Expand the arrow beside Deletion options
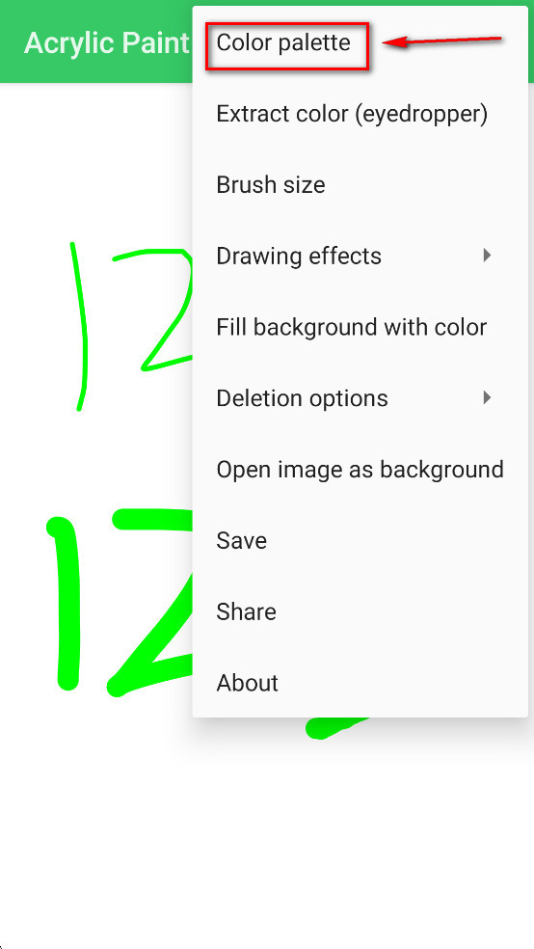This screenshot has height=949, width=534. pyautogui.click(x=487, y=397)
